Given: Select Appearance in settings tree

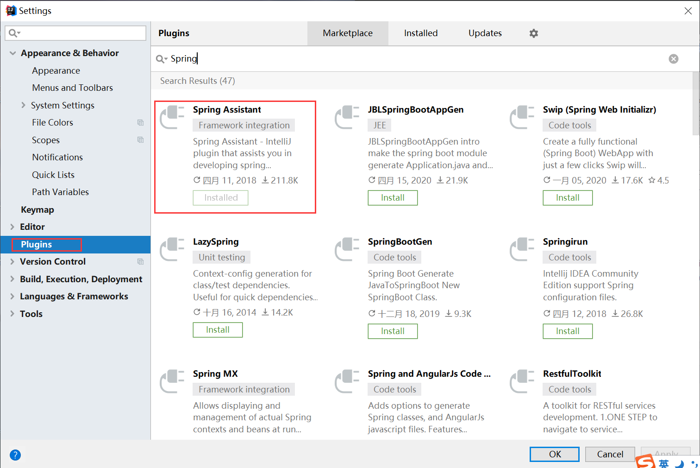Looking at the screenshot, I should [56, 70].
